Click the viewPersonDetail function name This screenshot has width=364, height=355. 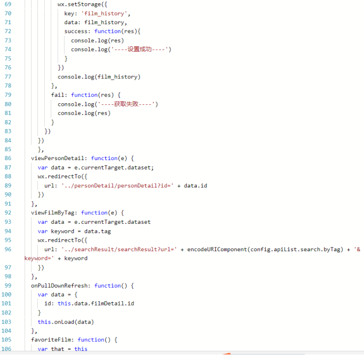[x=57, y=159]
